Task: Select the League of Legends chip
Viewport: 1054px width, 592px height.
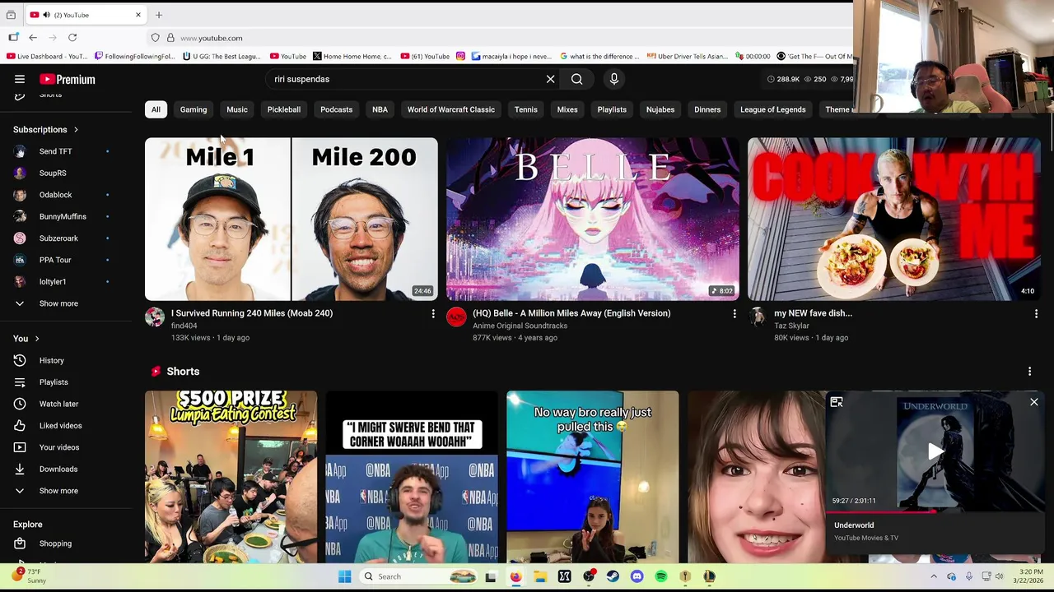Action: coord(772,109)
